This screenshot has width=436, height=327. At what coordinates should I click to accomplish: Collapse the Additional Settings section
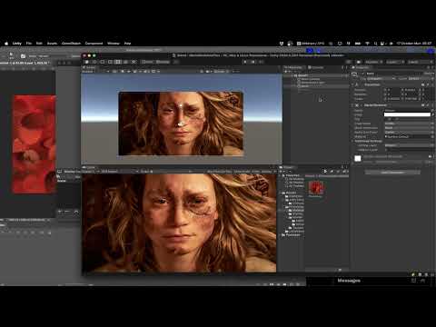[x=353, y=141]
